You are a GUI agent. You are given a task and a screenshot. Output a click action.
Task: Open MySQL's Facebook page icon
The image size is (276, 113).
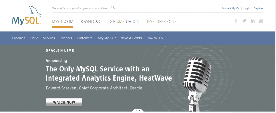pyautogui.click(x=236, y=21)
